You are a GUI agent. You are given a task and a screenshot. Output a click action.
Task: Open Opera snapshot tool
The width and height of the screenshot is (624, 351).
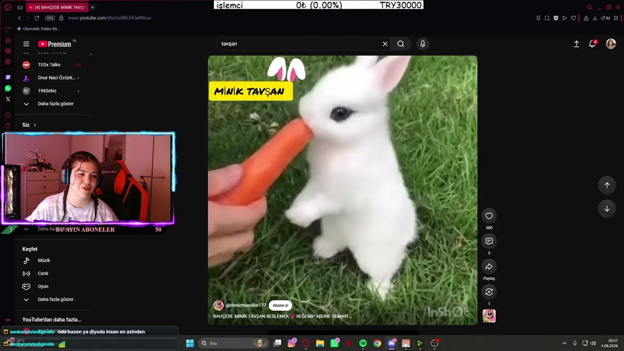[547, 18]
